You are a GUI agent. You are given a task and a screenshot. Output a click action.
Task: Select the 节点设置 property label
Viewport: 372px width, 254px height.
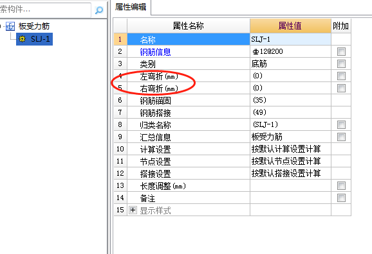[x=155, y=162]
